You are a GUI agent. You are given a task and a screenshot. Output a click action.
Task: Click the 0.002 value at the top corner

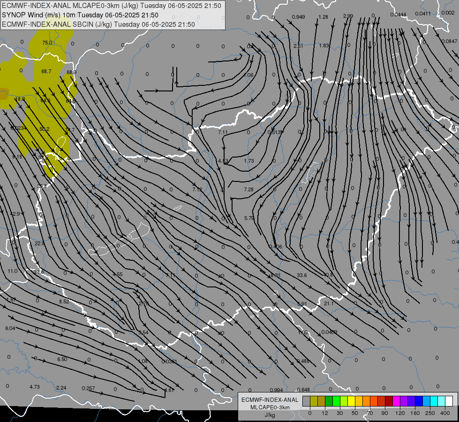click(448, 13)
